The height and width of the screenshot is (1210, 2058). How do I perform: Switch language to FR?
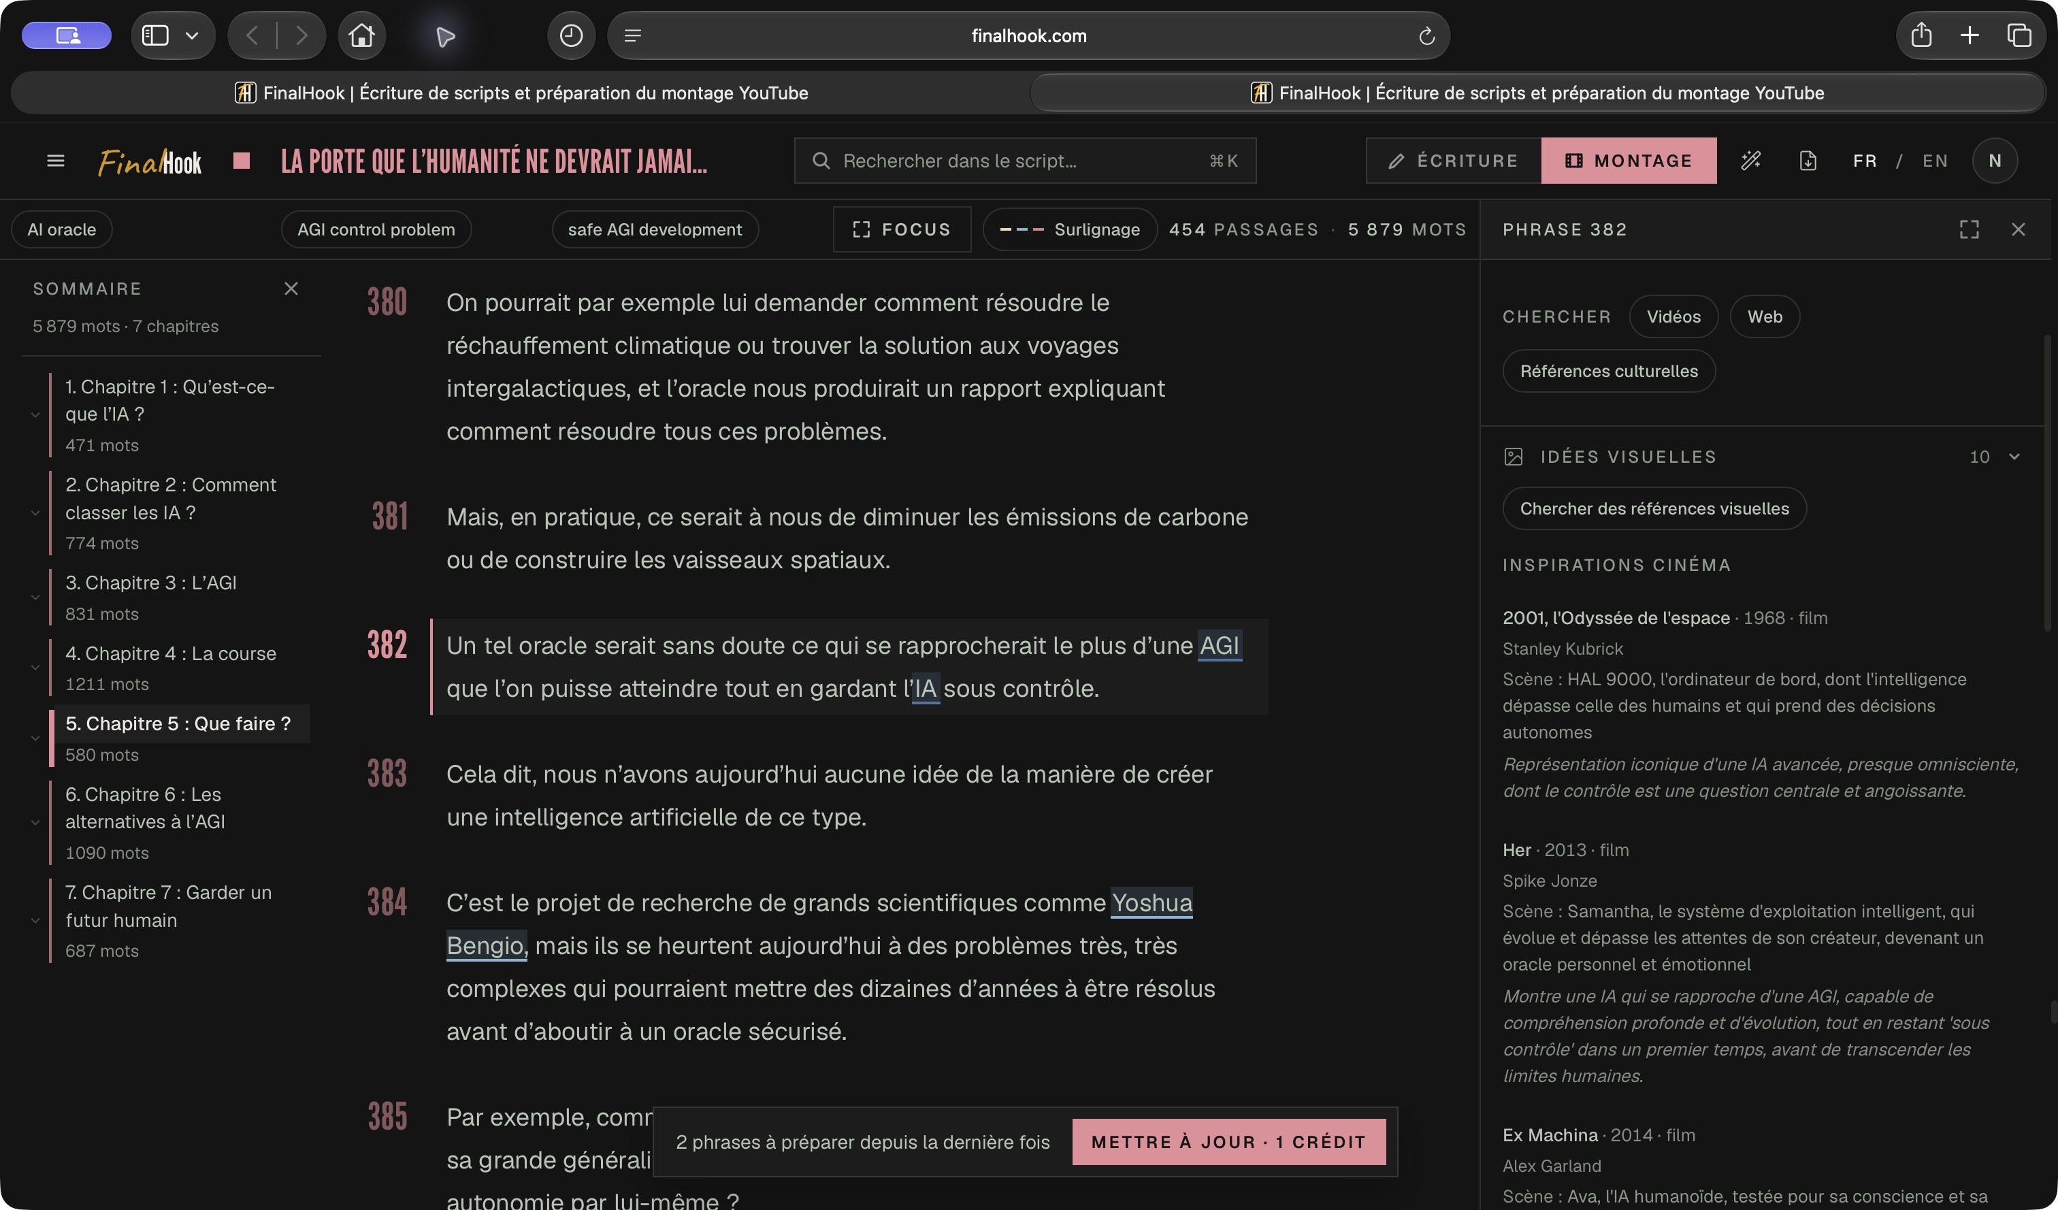pyautogui.click(x=1865, y=161)
